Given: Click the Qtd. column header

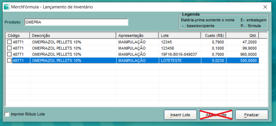Looking at the screenshot, I should coord(242,36).
